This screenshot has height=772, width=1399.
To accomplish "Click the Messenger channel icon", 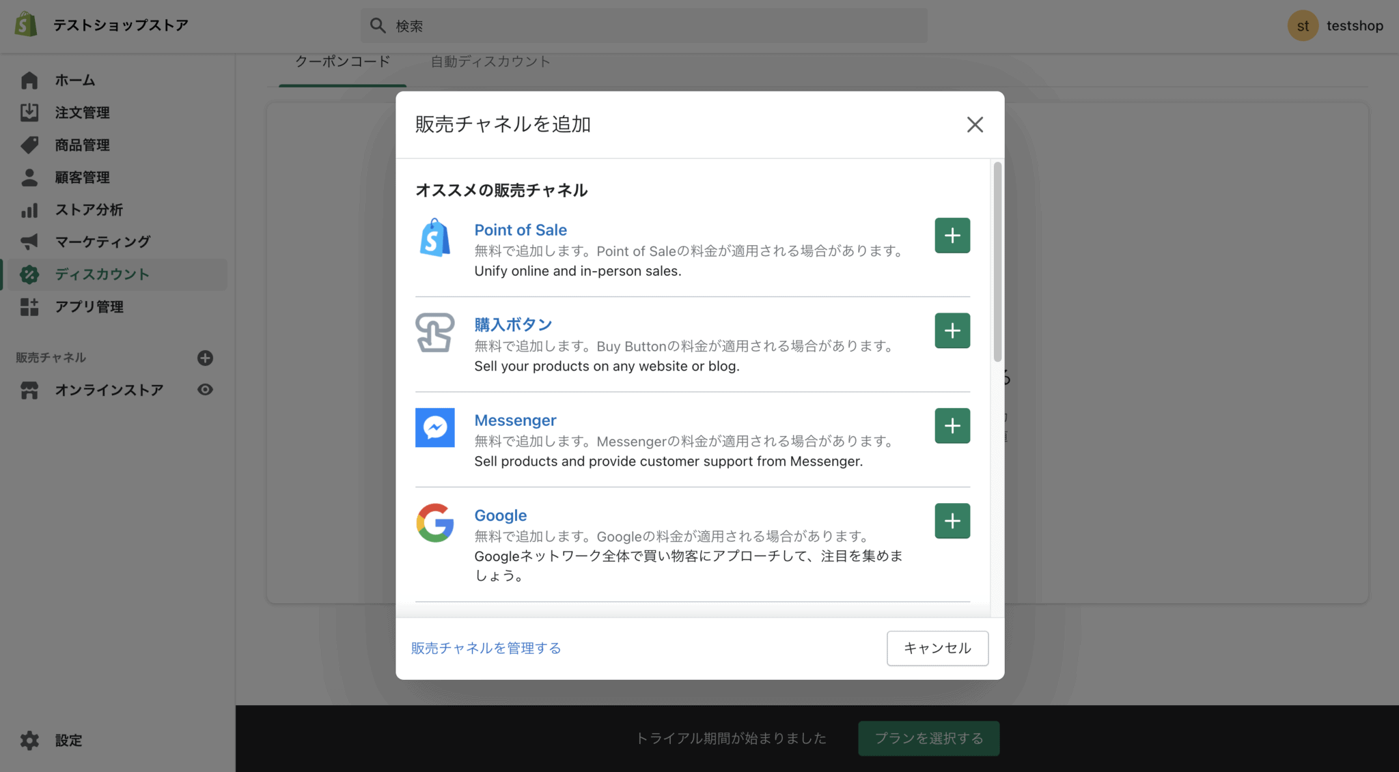I will coord(435,427).
